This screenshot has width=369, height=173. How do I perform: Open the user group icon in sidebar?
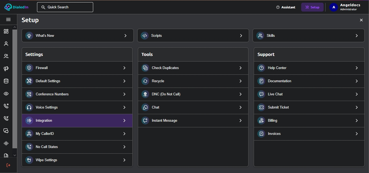6,56
